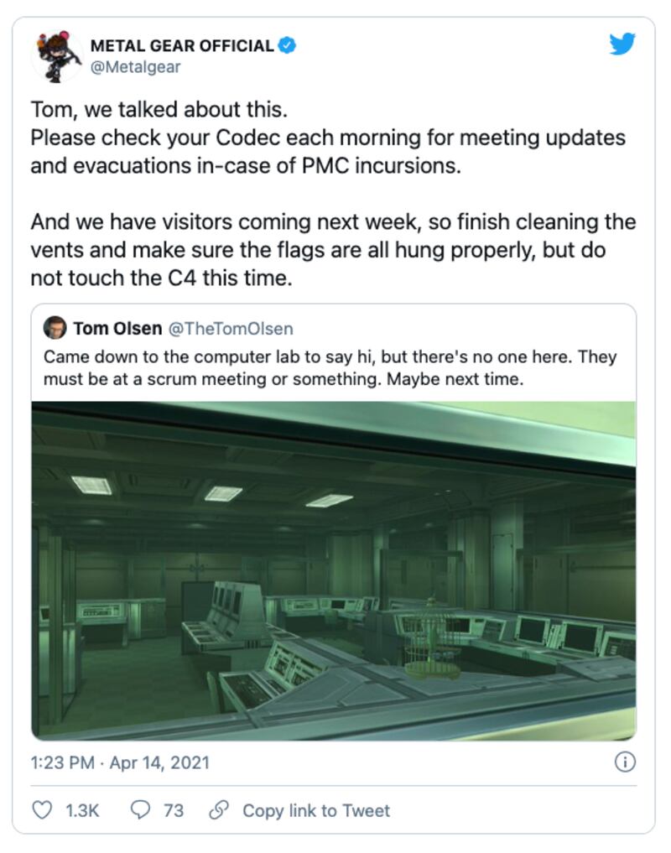The width and height of the screenshot is (671, 853).
Task: Select "Copy link to Tweet" text
Action: 316,810
